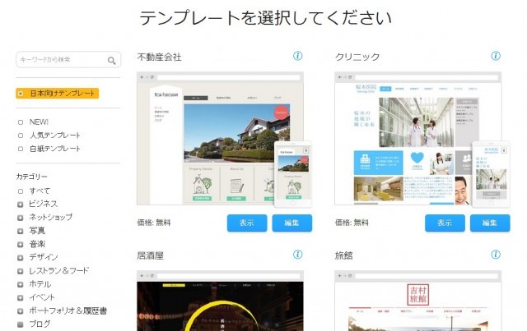
Task: Choose すべて in the category list
Action: [39, 191]
